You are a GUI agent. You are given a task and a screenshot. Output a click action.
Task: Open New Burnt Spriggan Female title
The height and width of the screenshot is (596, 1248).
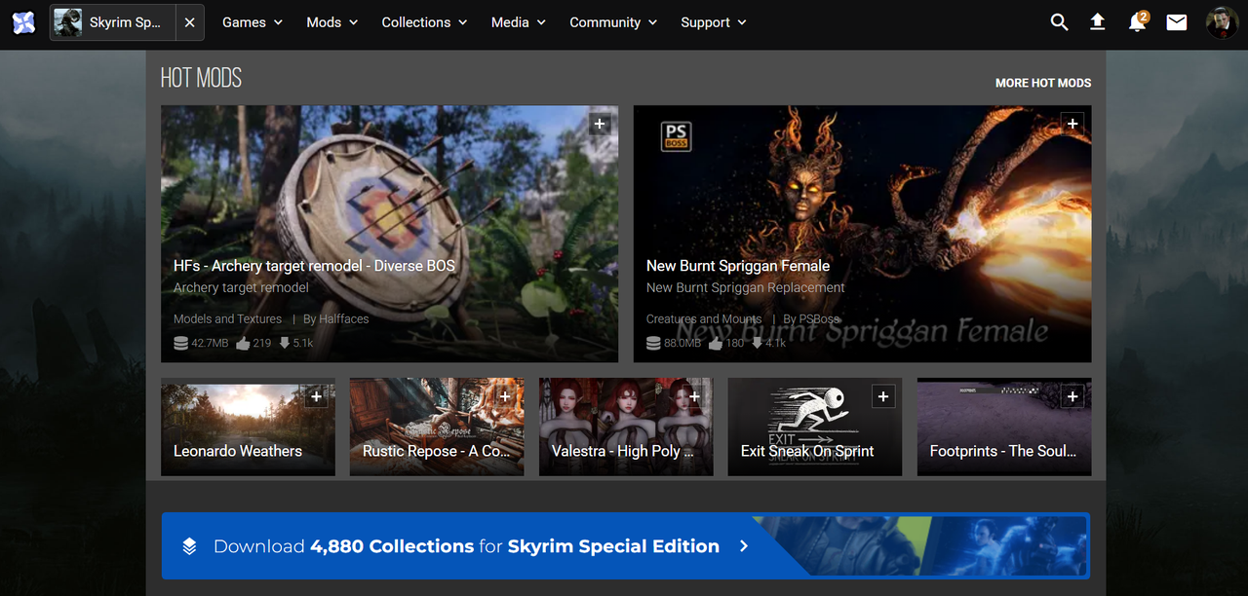coord(738,266)
